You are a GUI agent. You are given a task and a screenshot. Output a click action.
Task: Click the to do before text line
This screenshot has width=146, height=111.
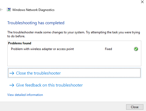16,36
